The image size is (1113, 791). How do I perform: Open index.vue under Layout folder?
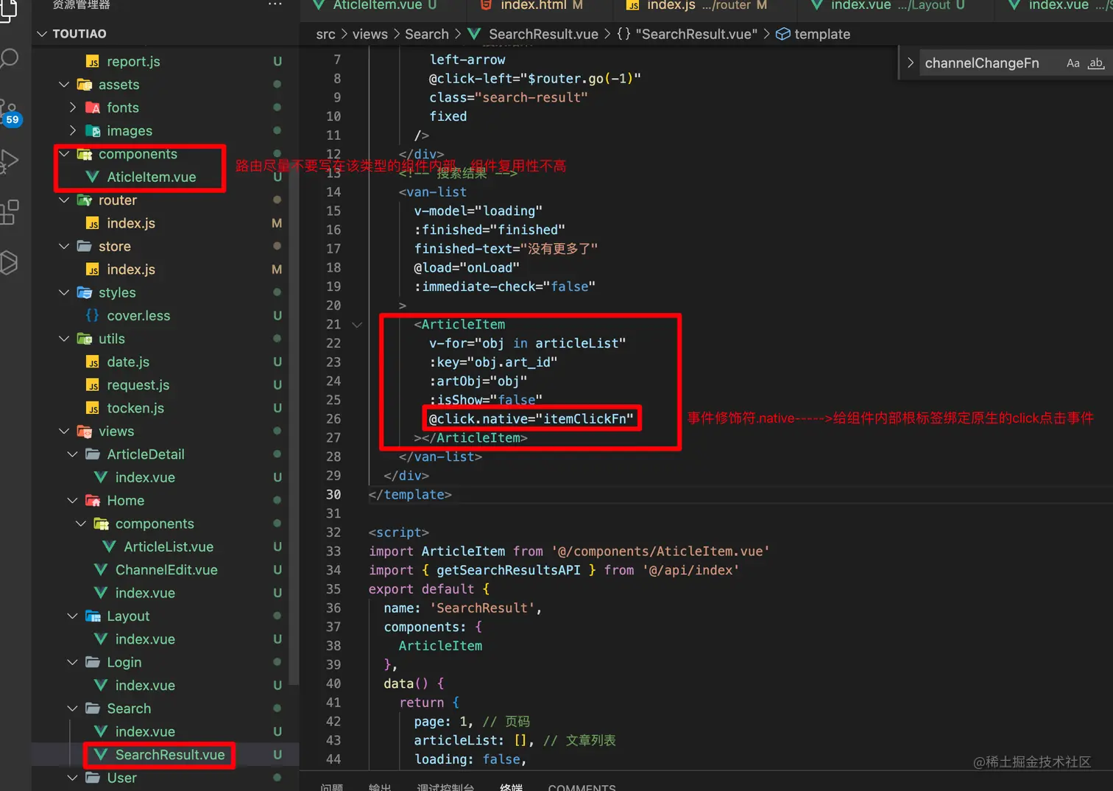coord(145,639)
